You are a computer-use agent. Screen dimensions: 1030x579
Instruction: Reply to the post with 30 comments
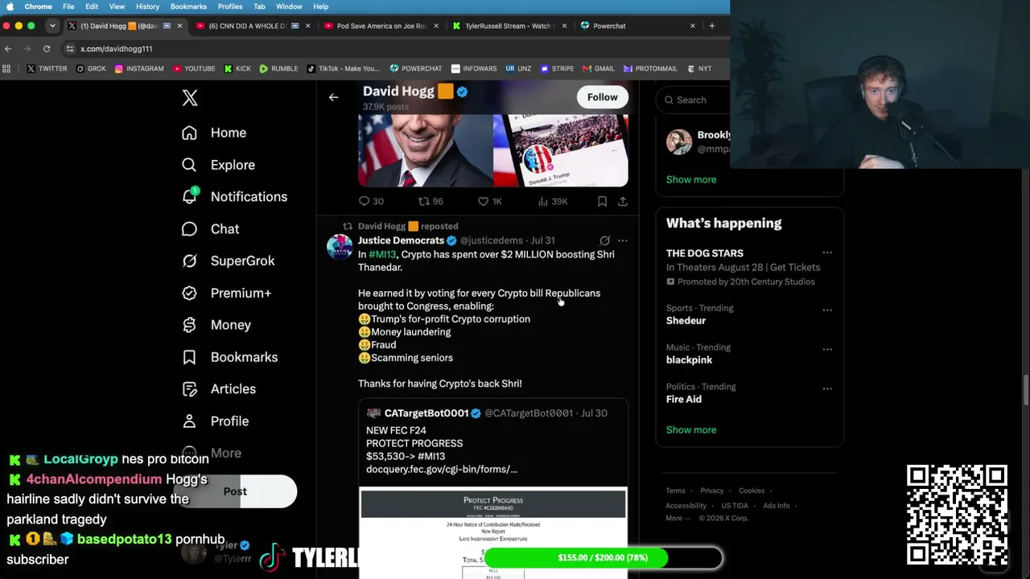coord(371,201)
